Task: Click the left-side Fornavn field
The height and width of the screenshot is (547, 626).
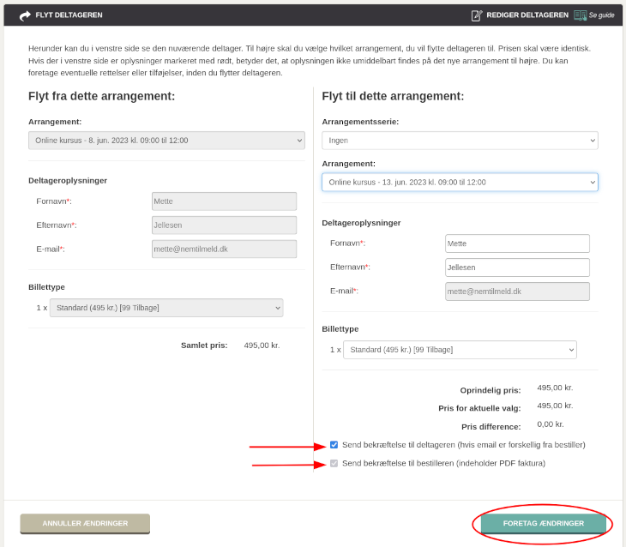Action: pyautogui.click(x=224, y=201)
